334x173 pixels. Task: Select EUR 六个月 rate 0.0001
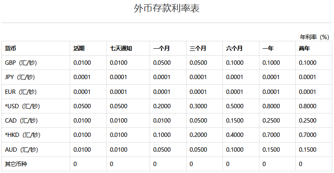[x=235, y=92]
